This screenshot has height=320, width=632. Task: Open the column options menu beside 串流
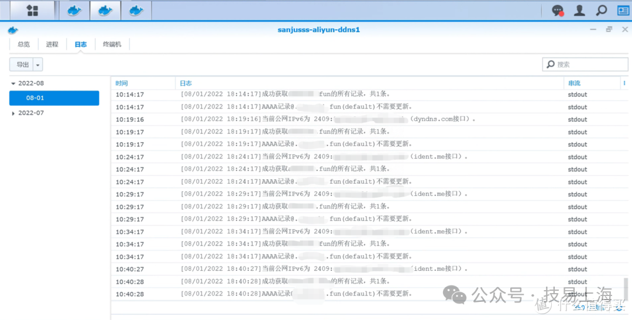(624, 83)
